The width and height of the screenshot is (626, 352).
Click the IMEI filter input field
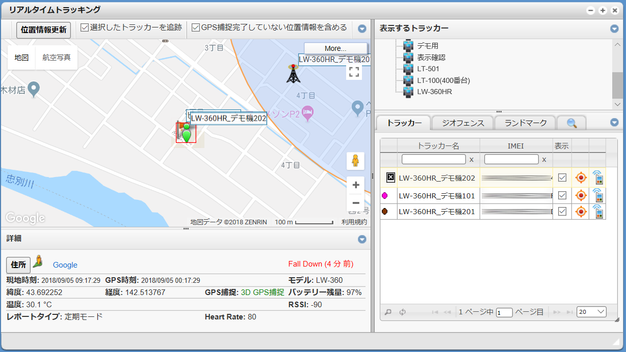coord(511,159)
